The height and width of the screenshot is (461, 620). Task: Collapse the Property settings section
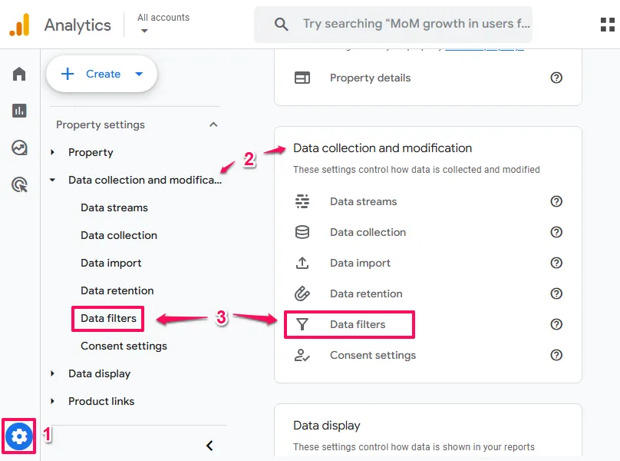[213, 124]
